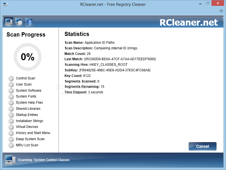Click the RCleaner.net logo

[189, 23]
